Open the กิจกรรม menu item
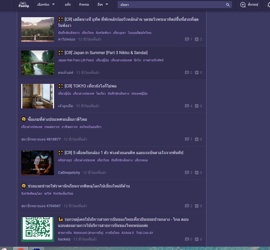This screenshot has width=270, height=250. pyautogui.click(x=84, y=5)
